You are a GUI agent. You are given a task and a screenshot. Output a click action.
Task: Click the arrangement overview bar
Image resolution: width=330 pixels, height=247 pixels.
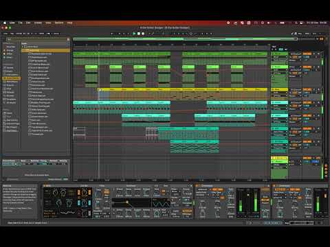click(185, 39)
